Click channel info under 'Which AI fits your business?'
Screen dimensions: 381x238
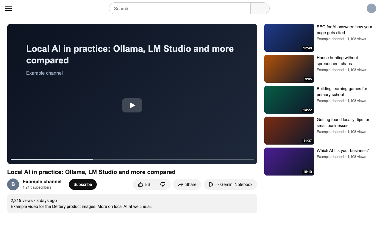point(341,157)
